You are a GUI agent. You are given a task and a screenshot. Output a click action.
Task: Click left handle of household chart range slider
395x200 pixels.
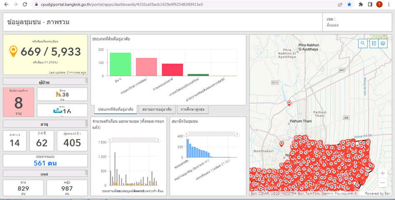tap(110, 140)
